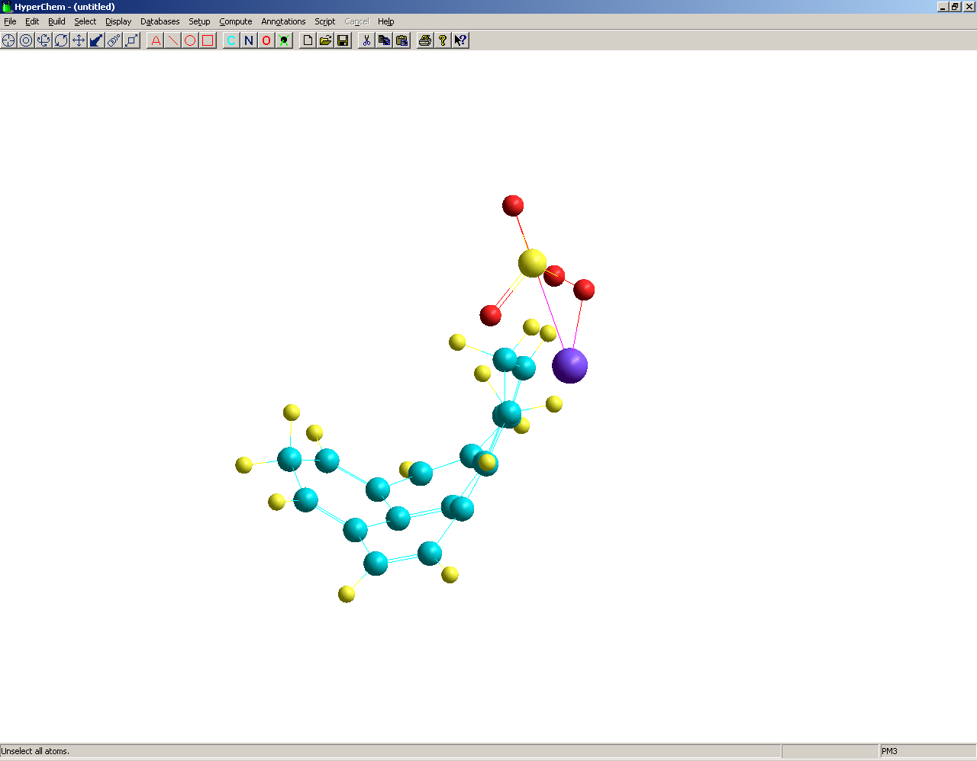Click the green X element toolbar icon

click(x=284, y=40)
